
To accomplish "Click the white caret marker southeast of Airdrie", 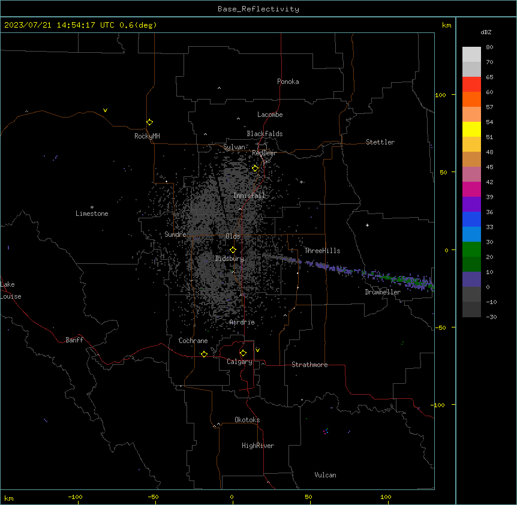I will coord(285,315).
